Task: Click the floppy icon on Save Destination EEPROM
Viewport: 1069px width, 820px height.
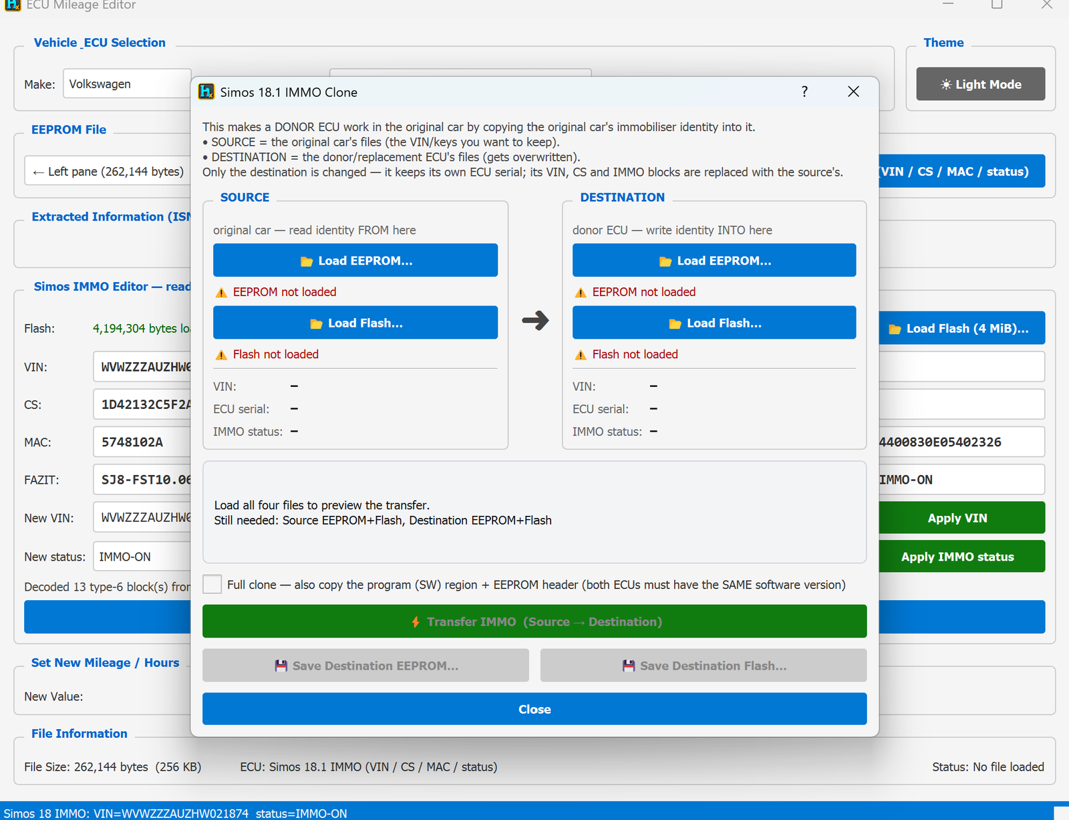Action: tap(281, 666)
